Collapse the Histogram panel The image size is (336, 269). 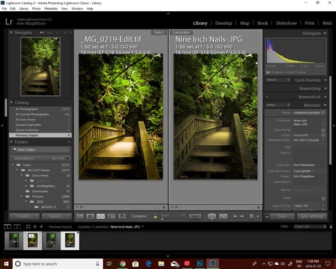click(x=325, y=33)
